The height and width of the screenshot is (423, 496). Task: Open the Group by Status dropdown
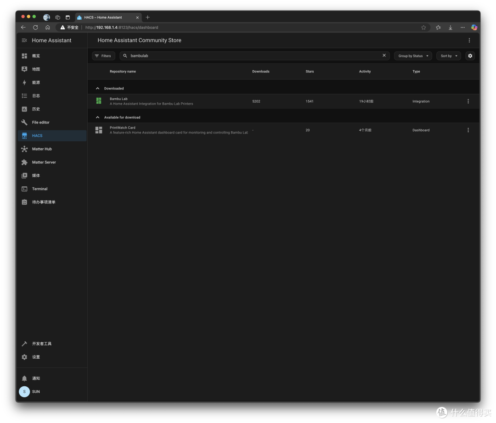413,56
